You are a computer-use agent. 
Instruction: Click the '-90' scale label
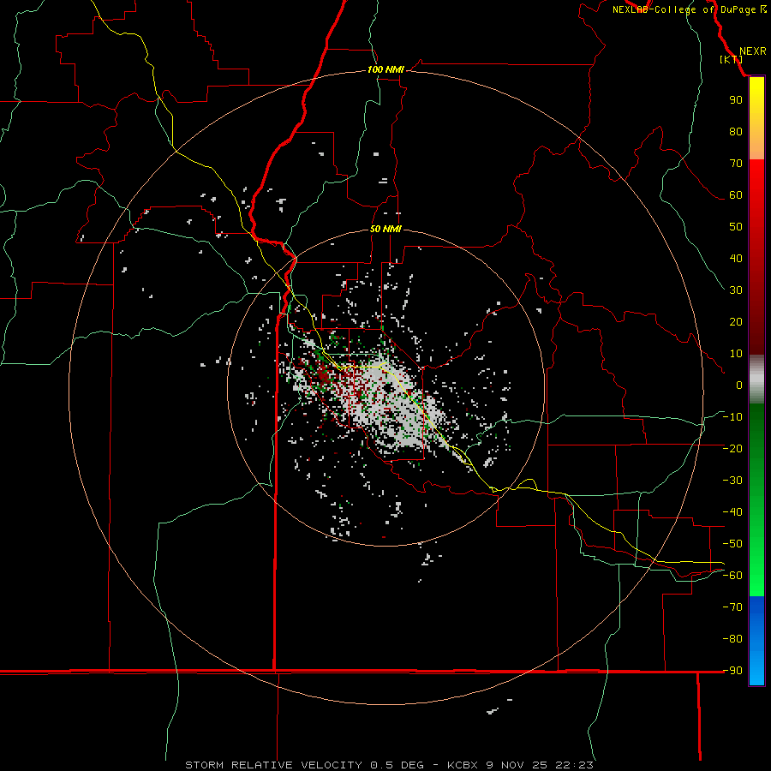click(732, 670)
